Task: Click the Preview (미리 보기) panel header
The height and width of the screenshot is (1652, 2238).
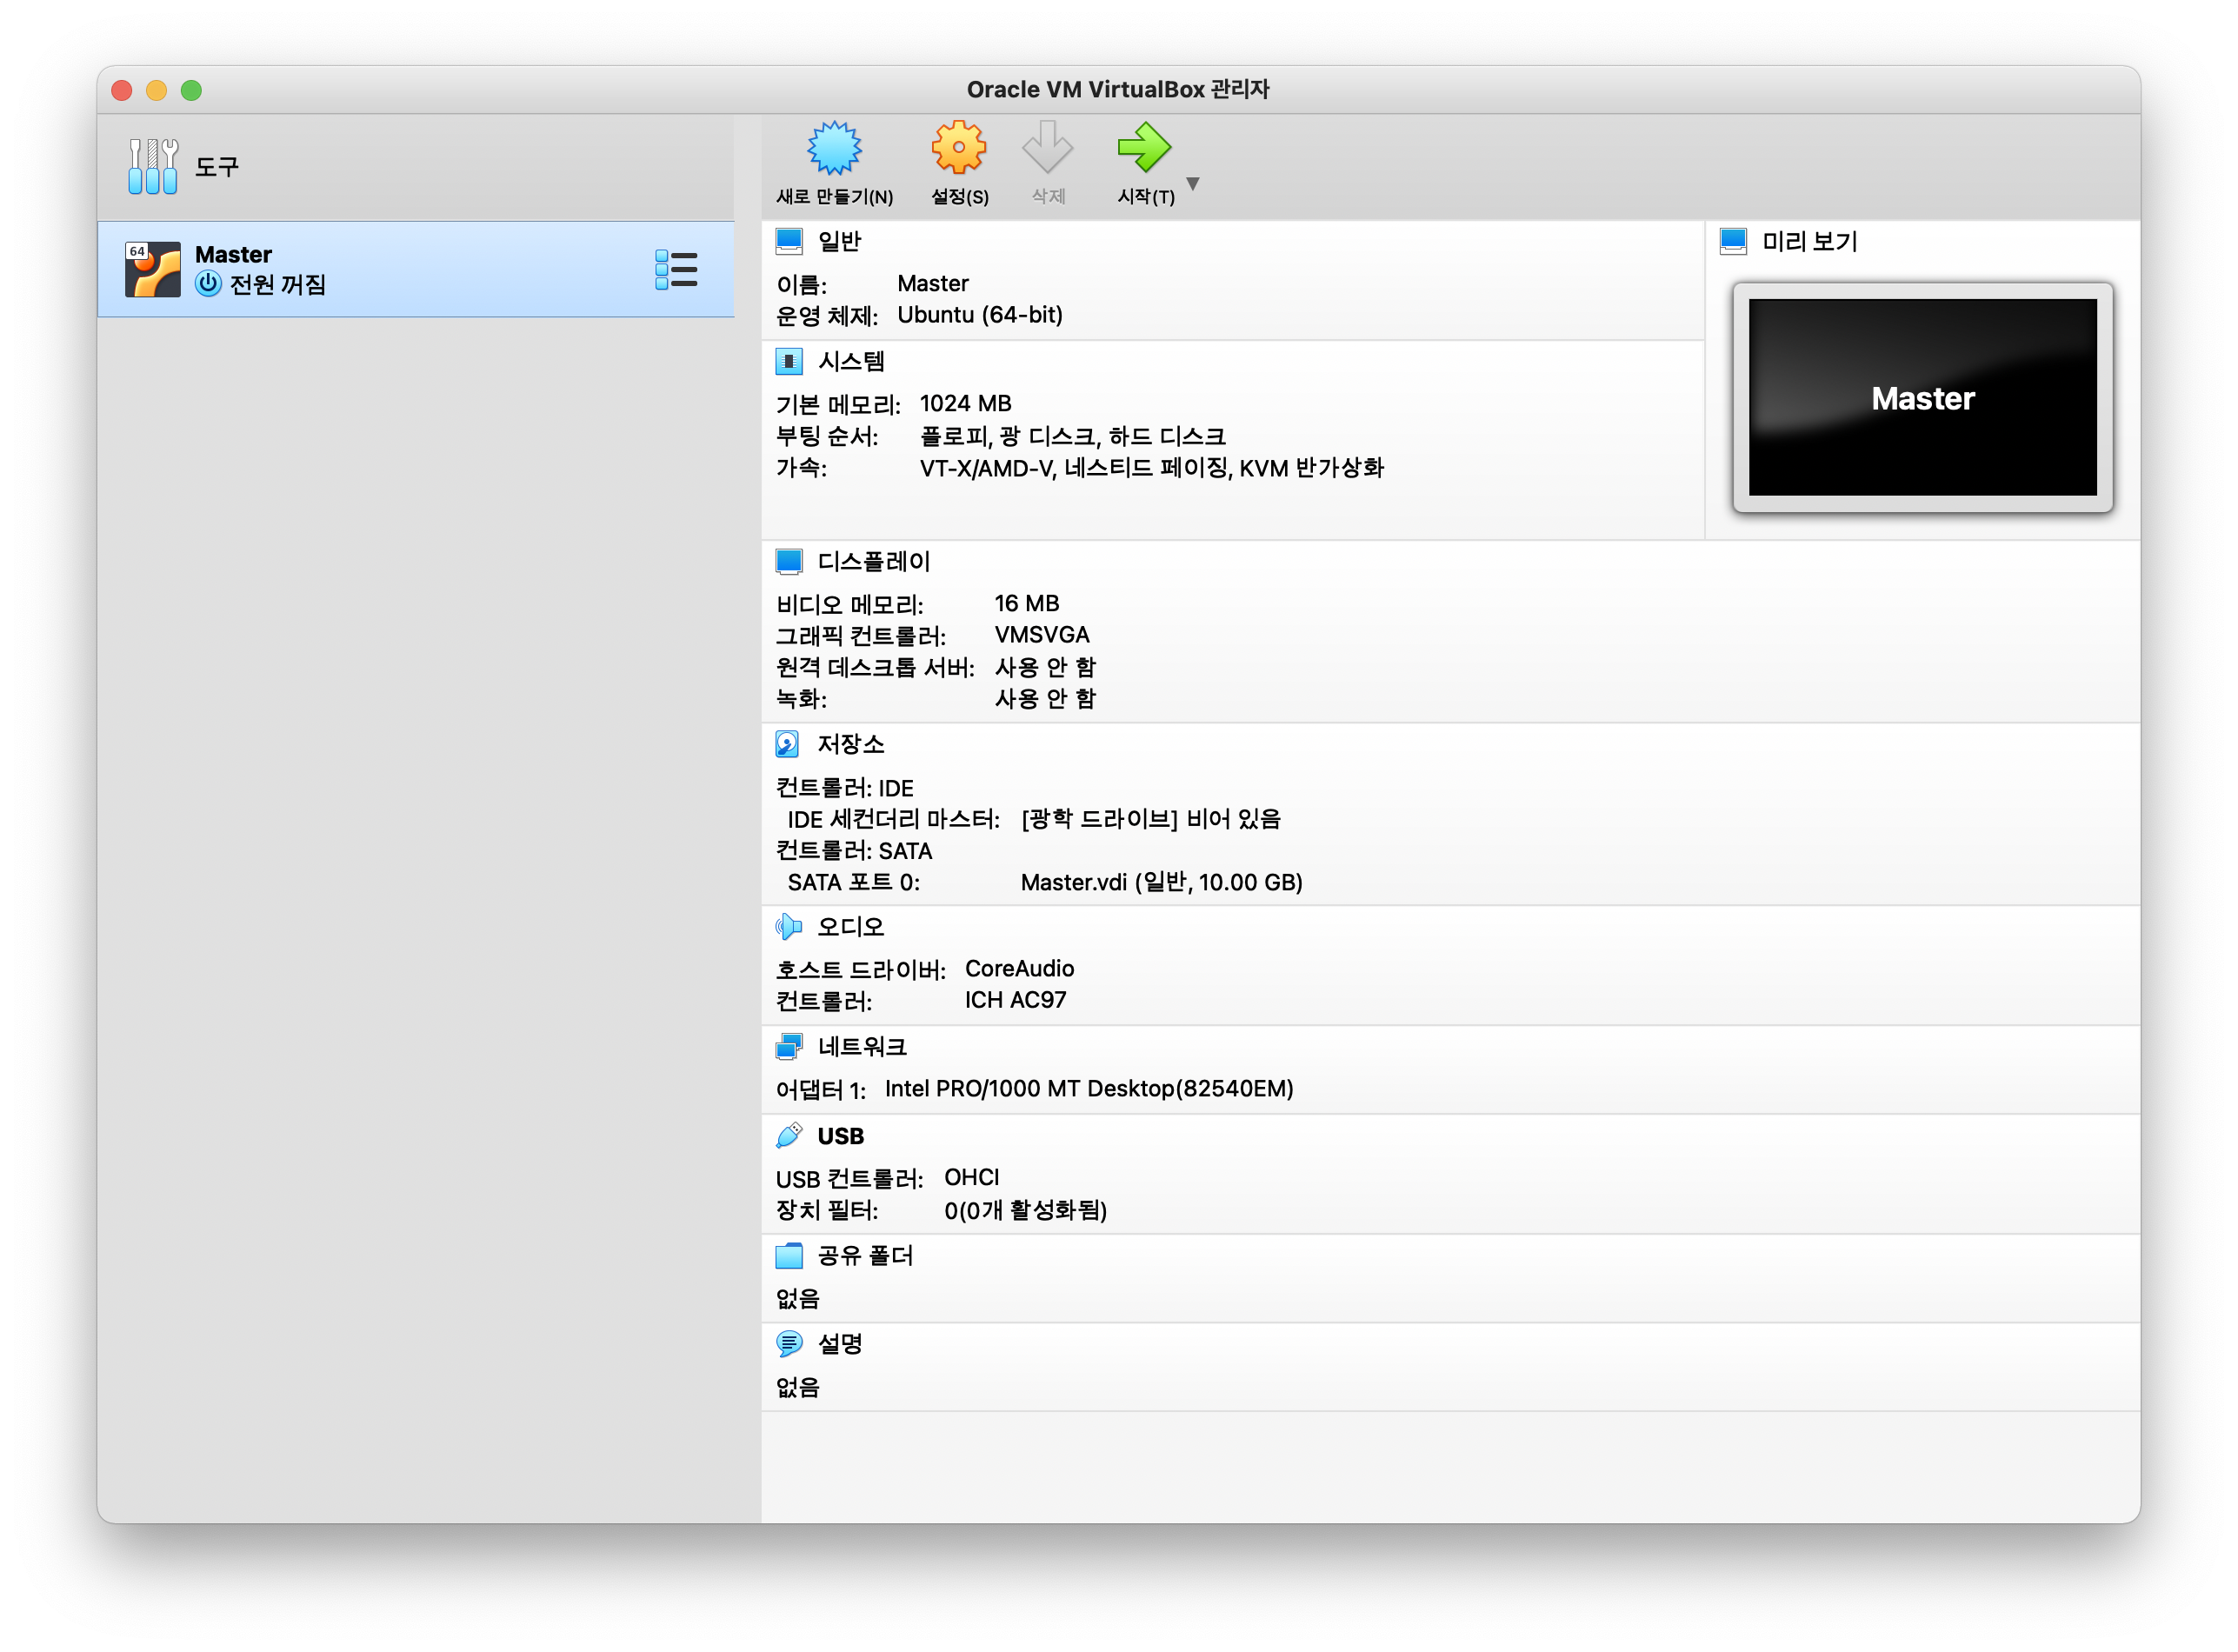Action: 1809,241
